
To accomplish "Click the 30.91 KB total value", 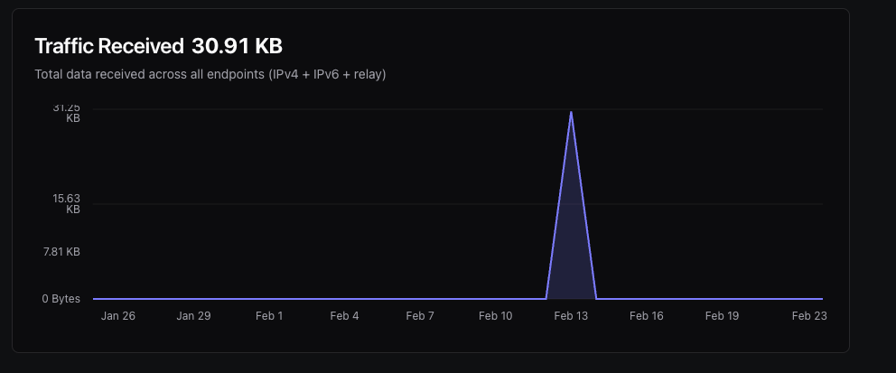I will tap(238, 46).
